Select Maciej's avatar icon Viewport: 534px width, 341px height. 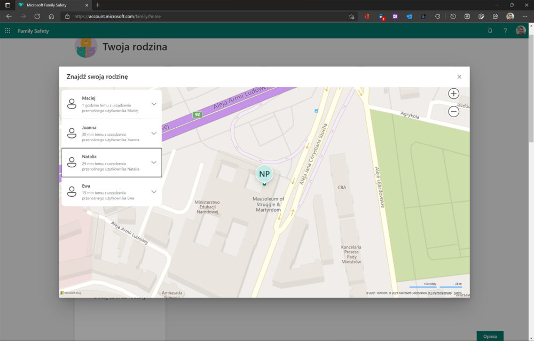[72, 104]
